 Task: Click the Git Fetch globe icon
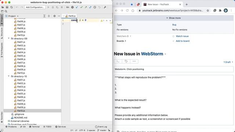pyautogui.click(x=72, y=7)
